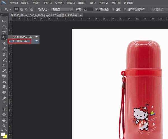Viewport: 168px width, 139px height.
Task: Select the Move tool in the toolbox
Action: pos(4,21)
